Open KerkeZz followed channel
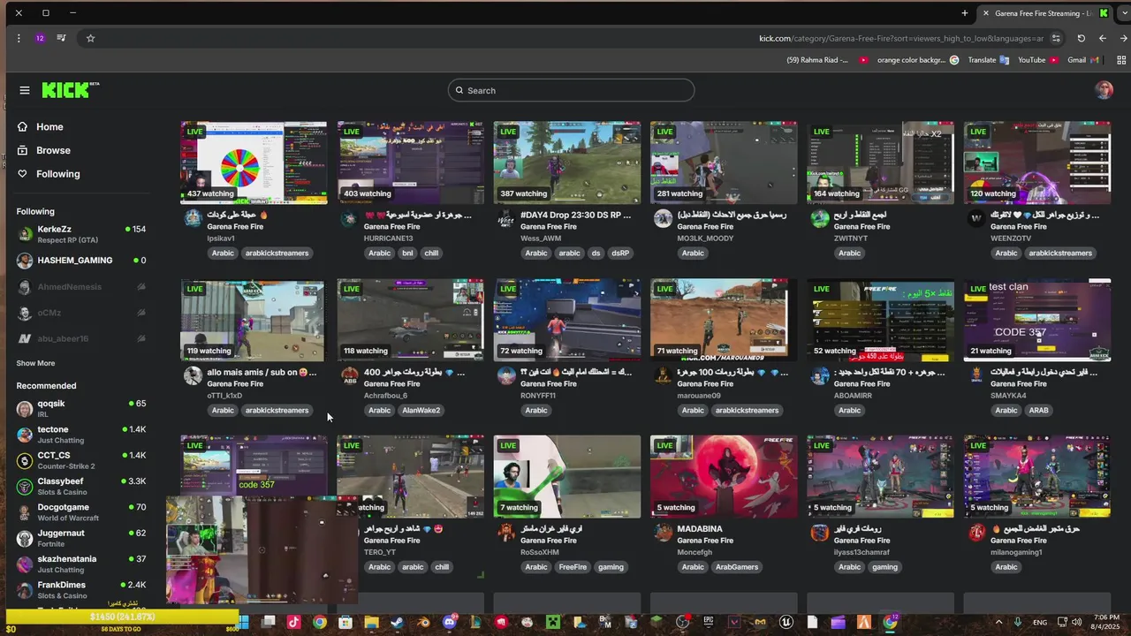 tap(81, 234)
